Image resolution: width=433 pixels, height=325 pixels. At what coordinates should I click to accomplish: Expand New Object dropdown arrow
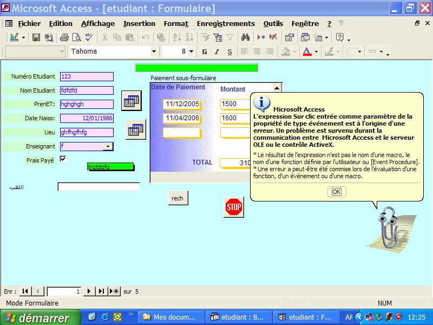coord(326,37)
